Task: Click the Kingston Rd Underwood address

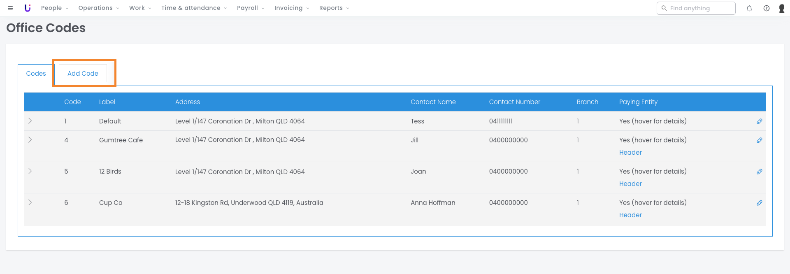Action: (x=249, y=203)
